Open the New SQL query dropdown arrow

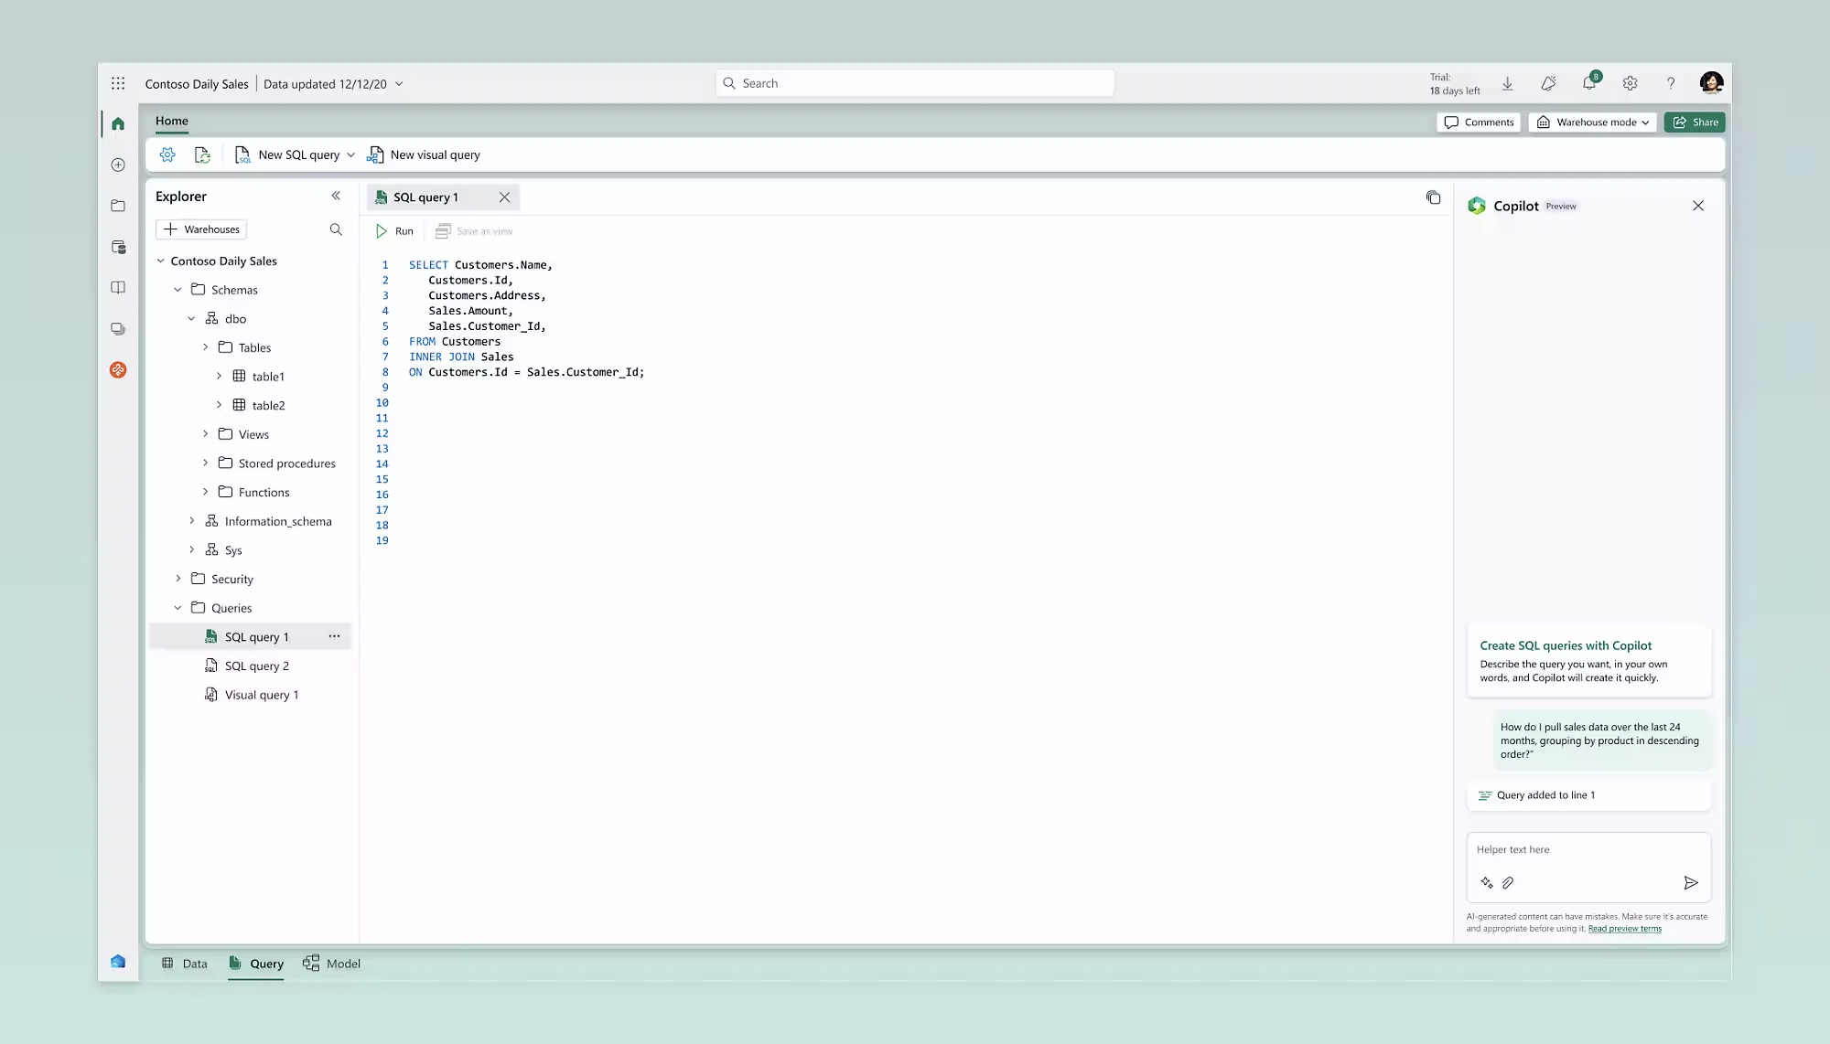[350, 154]
